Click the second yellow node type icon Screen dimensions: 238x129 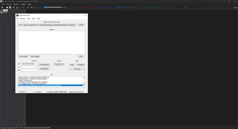pyautogui.click(x=134, y=7)
